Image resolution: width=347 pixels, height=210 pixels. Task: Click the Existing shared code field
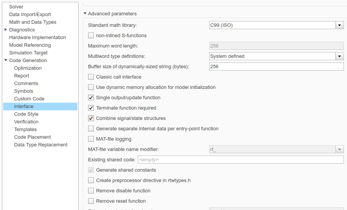[241, 160]
